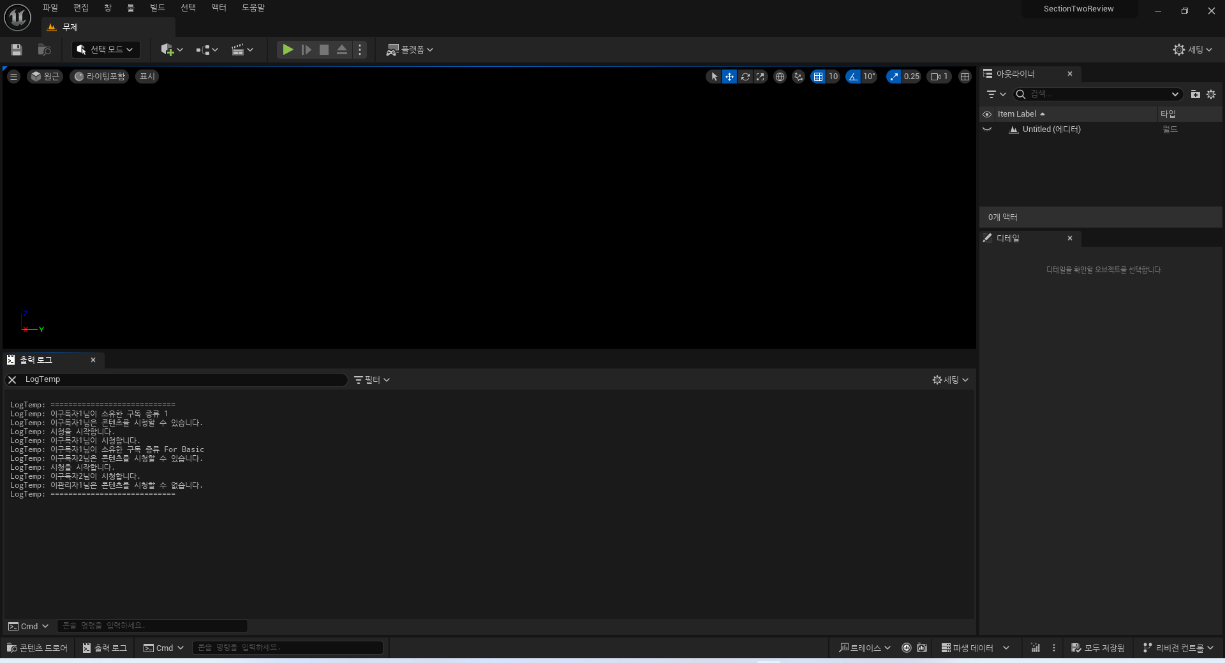The width and height of the screenshot is (1225, 663).
Task: Expand the outliner search history chevron
Action: point(1175,94)
